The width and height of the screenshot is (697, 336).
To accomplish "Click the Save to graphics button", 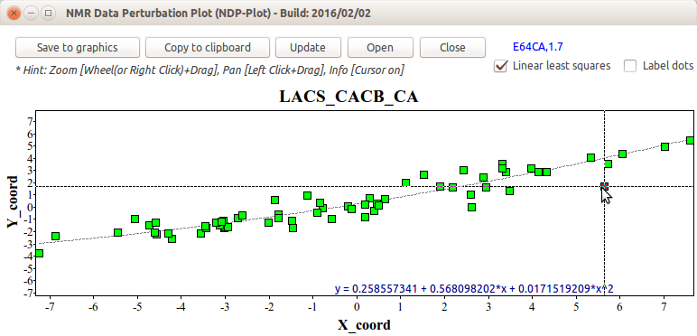I will (78, 48).
